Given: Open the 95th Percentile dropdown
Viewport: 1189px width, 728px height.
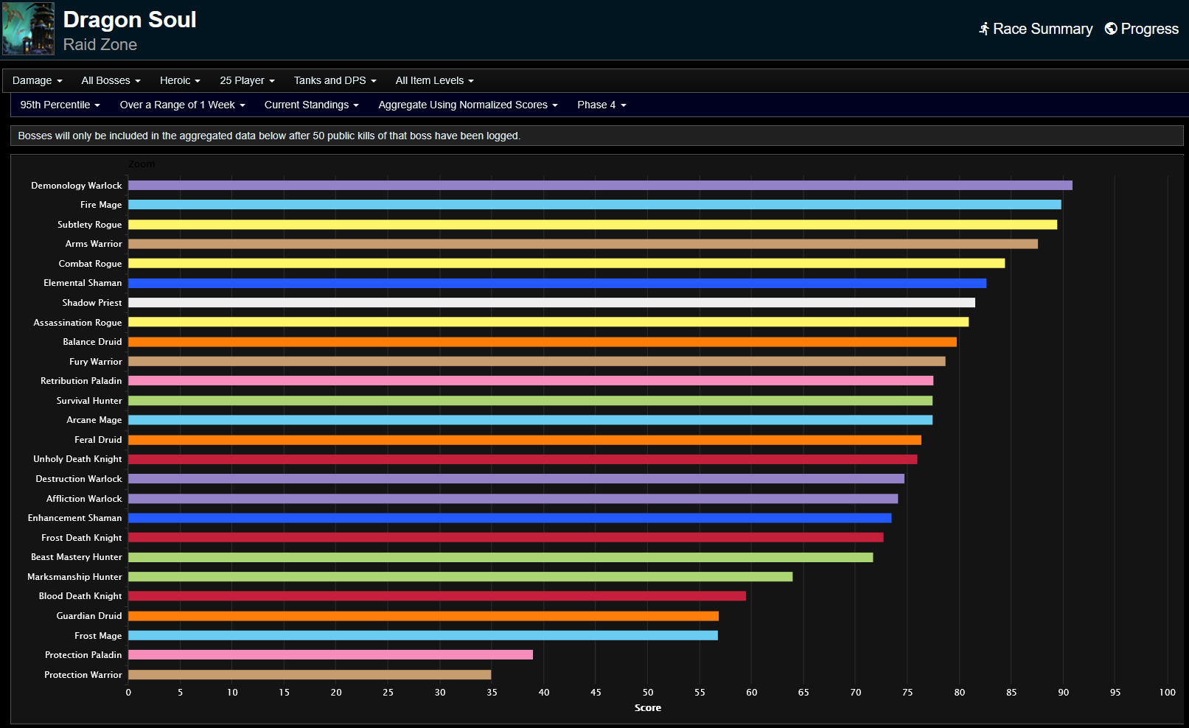Looking at the screenshot, I should (59, 105).
